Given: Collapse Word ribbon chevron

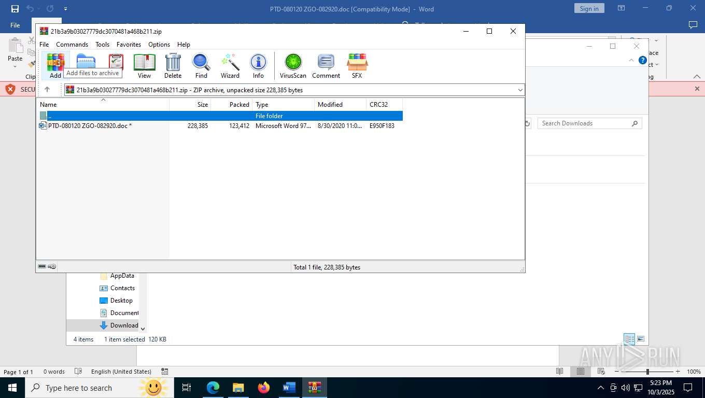Looking at the screenshot, I should pos(697,76).
